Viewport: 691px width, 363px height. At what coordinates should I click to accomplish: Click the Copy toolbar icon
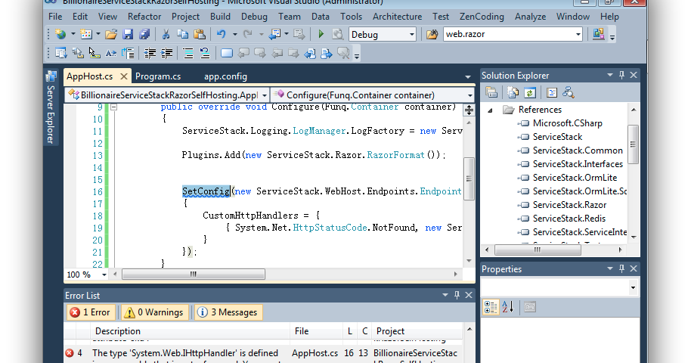pyautogui.click(x=182, y=34)
